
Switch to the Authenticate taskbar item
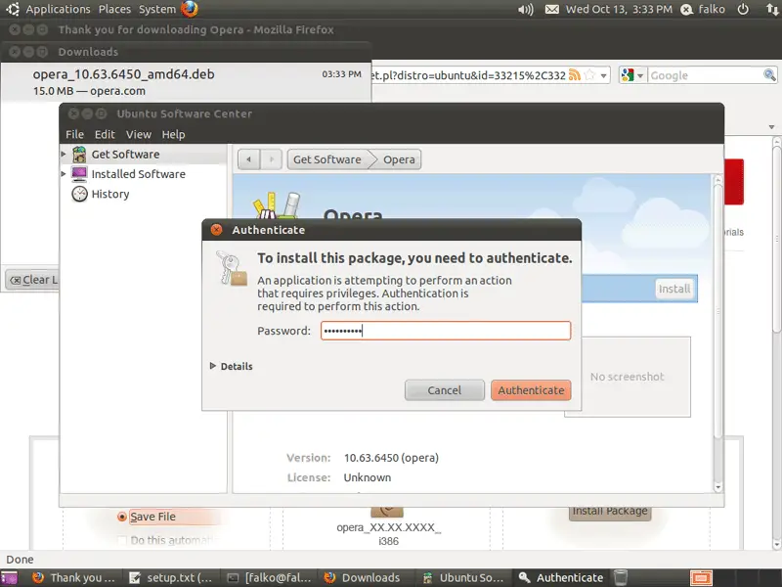pyautogui.click(x=561, y=578)
